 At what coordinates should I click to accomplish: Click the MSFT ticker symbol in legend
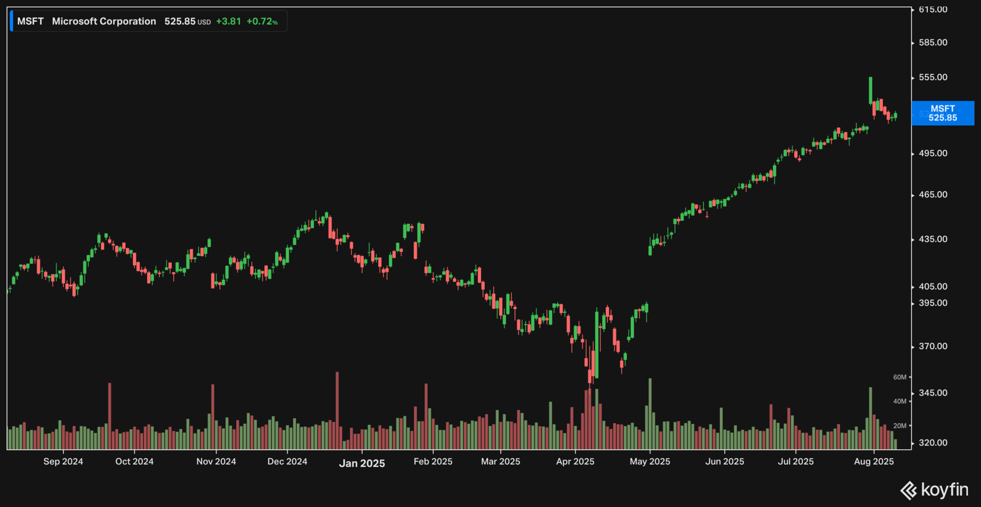30,21
